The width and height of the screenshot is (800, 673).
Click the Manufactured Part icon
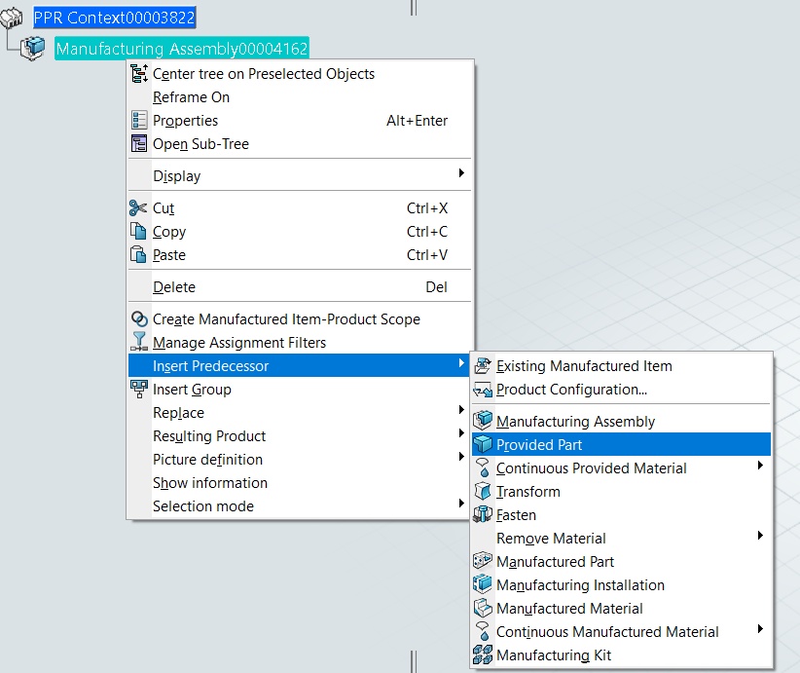point(483,561)
